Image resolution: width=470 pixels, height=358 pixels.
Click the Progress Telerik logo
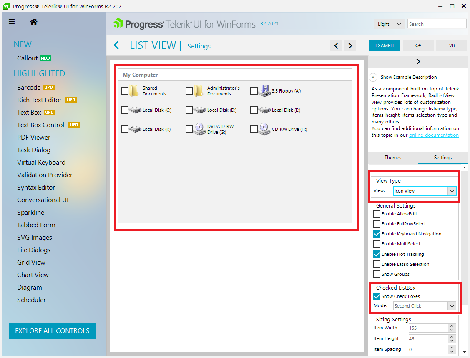pos(185,24)
